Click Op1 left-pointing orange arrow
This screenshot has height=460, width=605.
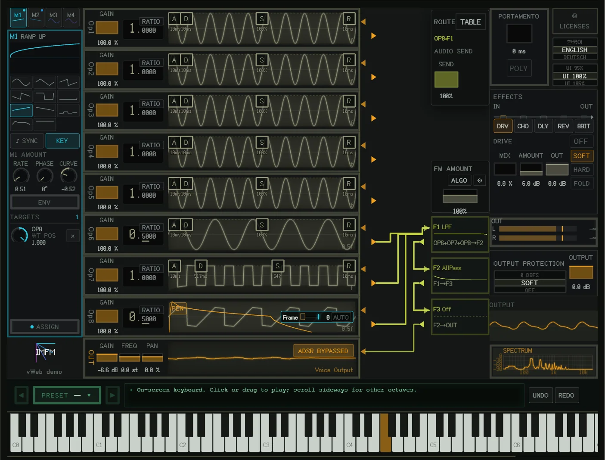(363, 22)
